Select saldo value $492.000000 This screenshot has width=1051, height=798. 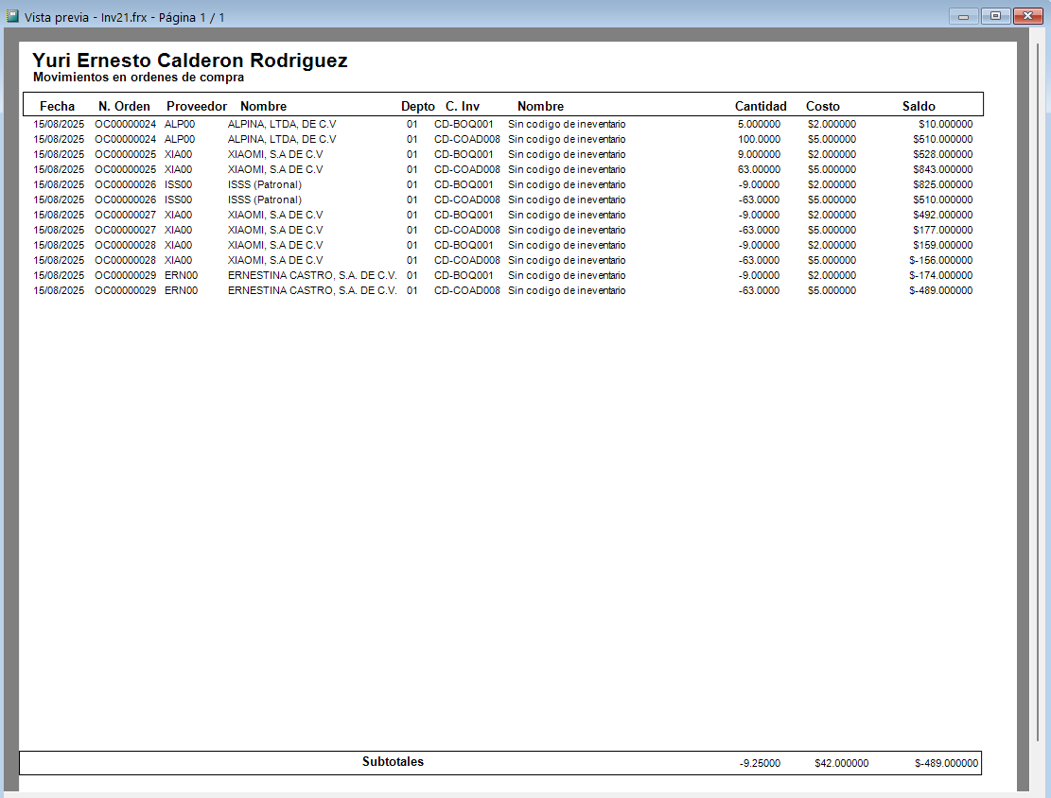(942, 215)
